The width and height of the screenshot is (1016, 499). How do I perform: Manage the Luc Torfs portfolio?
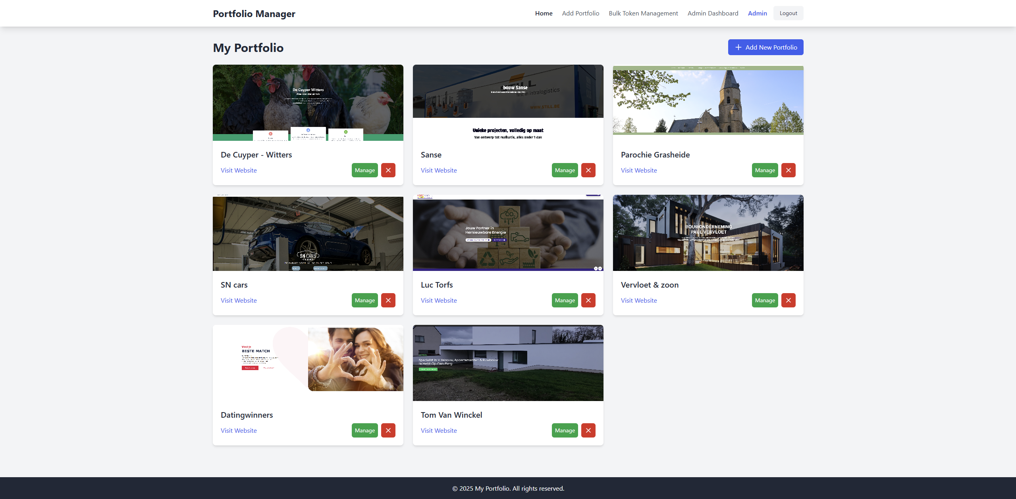tap(565, 300)
